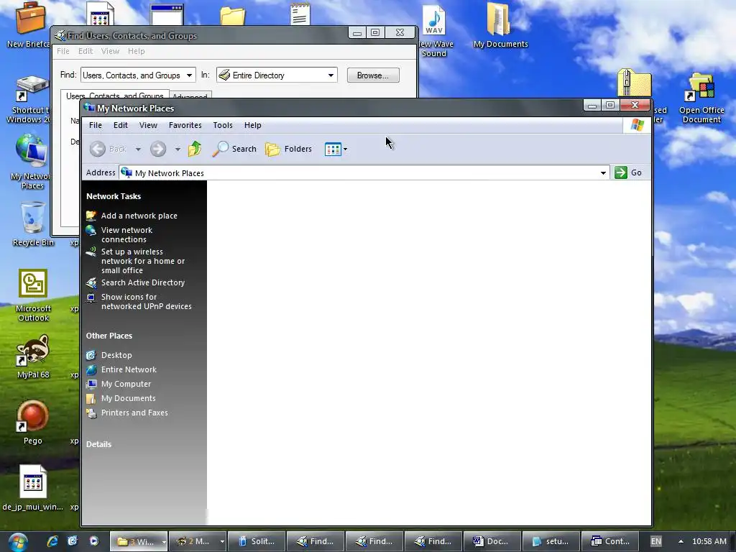The width and height of the screenshot is (736, 552).
Task: Click the Views toolbar icon
Action: [332, 149]
